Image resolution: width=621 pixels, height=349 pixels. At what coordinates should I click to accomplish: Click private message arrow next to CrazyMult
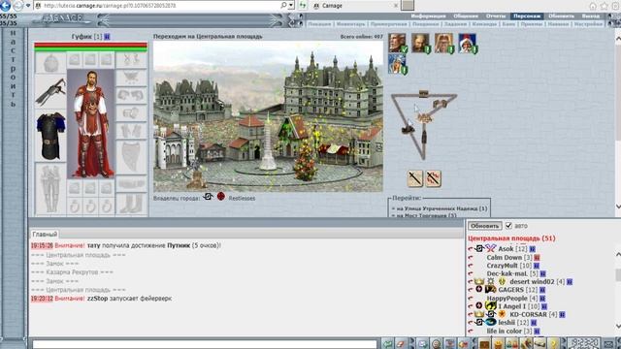coord(471,266)
